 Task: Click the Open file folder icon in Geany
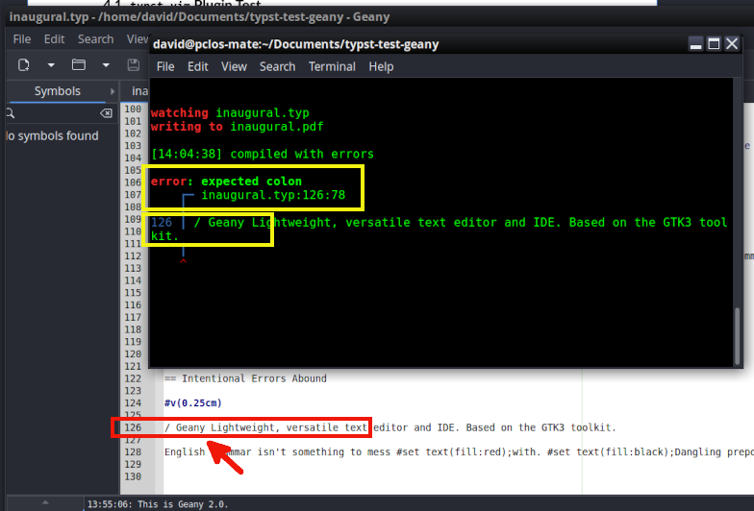79,64
